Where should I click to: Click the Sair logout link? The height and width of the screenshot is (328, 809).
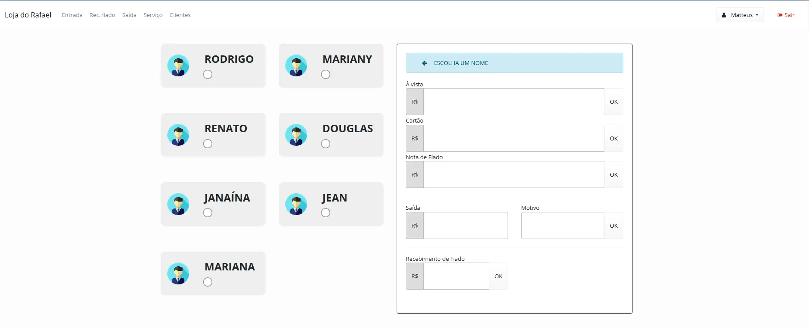click(x=786, y=15)
